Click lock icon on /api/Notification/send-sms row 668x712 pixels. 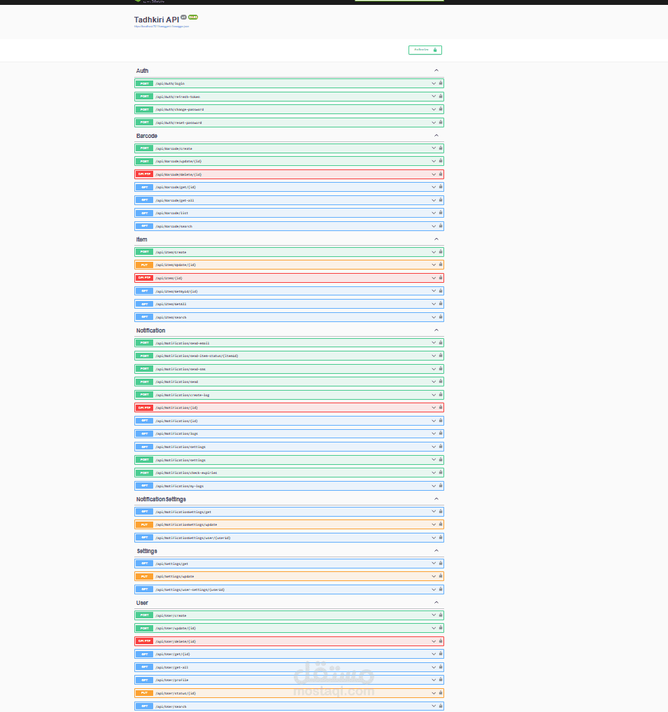(x=440, y=369)
